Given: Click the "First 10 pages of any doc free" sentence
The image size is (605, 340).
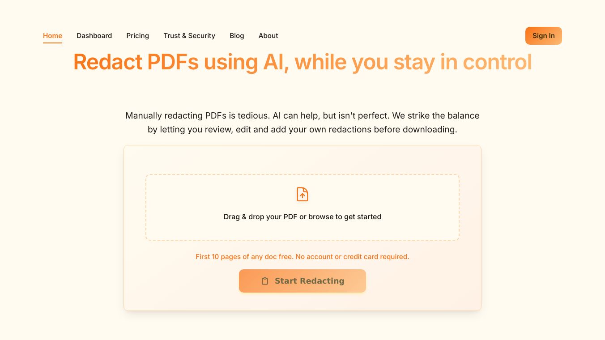Looking at the screenshot, I should (x=244, y=257).
